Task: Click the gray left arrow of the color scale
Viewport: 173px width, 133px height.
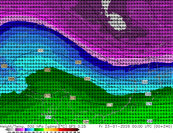Action: click(6, 129)
